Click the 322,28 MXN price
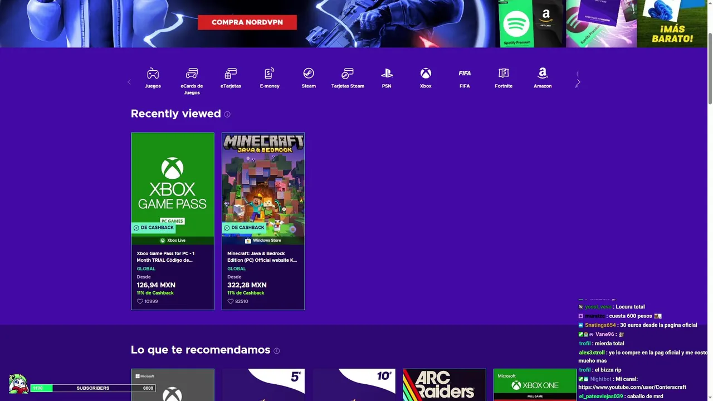This screenshot has height=401, width=713. (x=247, y=285)
